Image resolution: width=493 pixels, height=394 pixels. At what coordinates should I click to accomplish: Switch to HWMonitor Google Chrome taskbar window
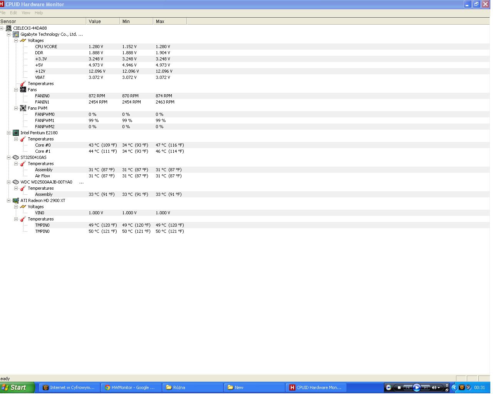coord(131,387)
